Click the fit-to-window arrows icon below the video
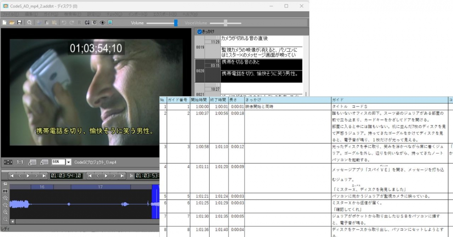Screen dimensions: 453x237 click(x=8, y=162)
